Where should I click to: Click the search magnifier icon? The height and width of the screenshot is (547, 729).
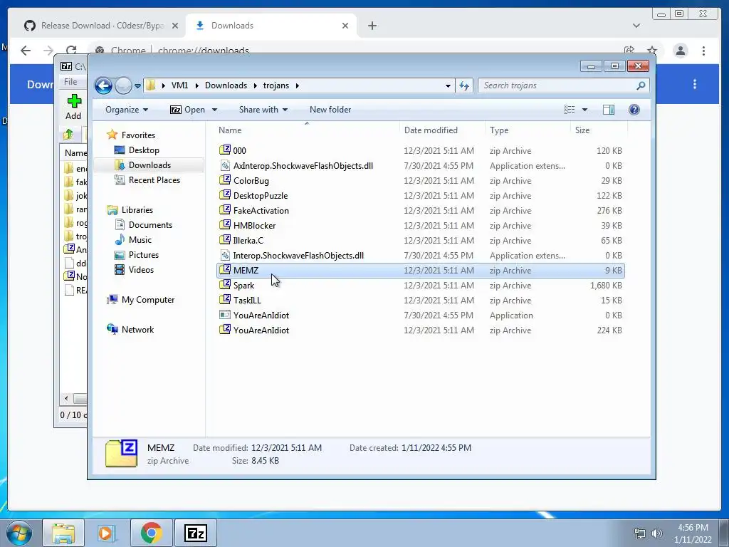(641, 85)
